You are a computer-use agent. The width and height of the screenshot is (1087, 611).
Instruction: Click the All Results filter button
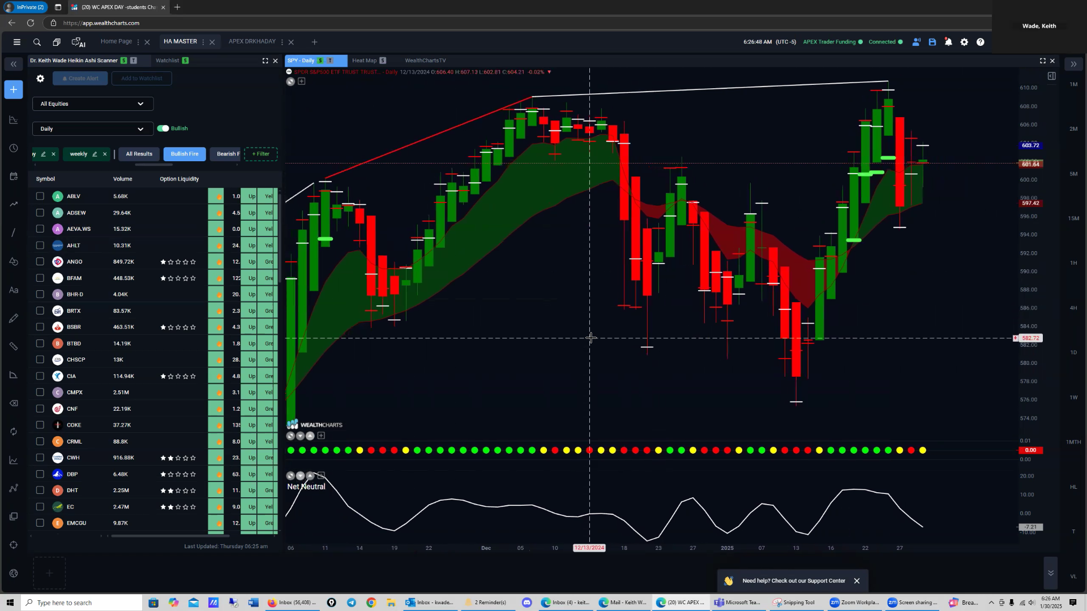pyautogui.click(x=139, y=154)
